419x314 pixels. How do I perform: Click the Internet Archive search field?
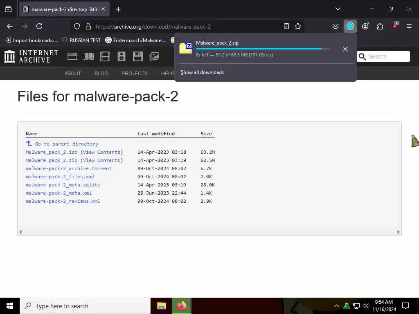[383, 56]
